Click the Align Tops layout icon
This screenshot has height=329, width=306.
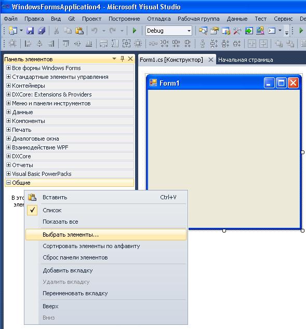point(66,44)
